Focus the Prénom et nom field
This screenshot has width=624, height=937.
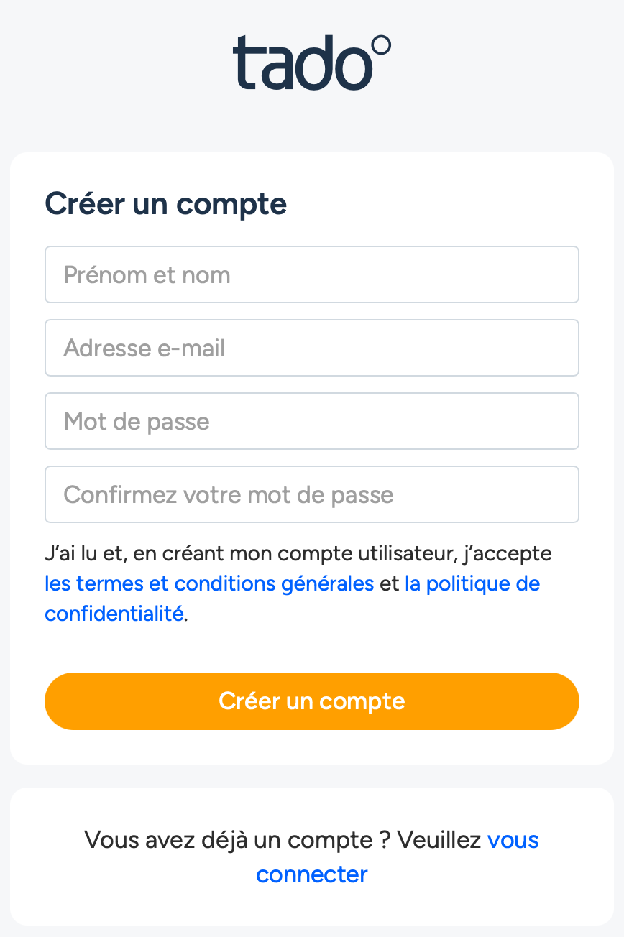[312, 274]
